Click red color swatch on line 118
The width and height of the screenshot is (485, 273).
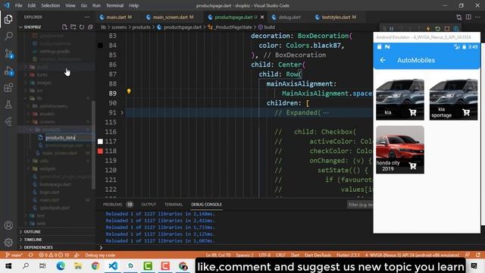point(100,151)
